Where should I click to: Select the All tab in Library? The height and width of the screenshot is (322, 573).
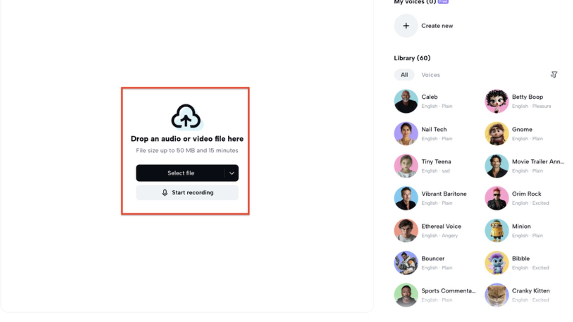[x=404, y=75]
